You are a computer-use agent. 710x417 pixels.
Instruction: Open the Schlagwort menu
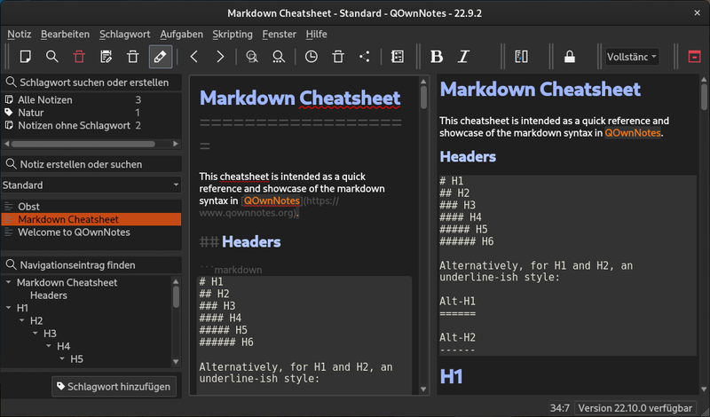(x=124, y=35)
